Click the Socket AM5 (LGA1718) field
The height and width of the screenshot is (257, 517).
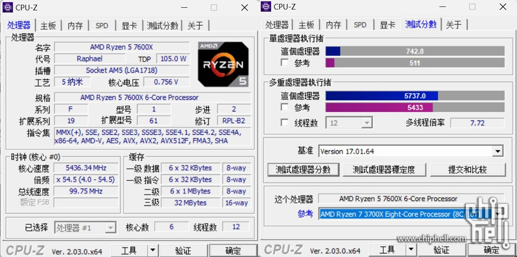(x=122, y=70)
